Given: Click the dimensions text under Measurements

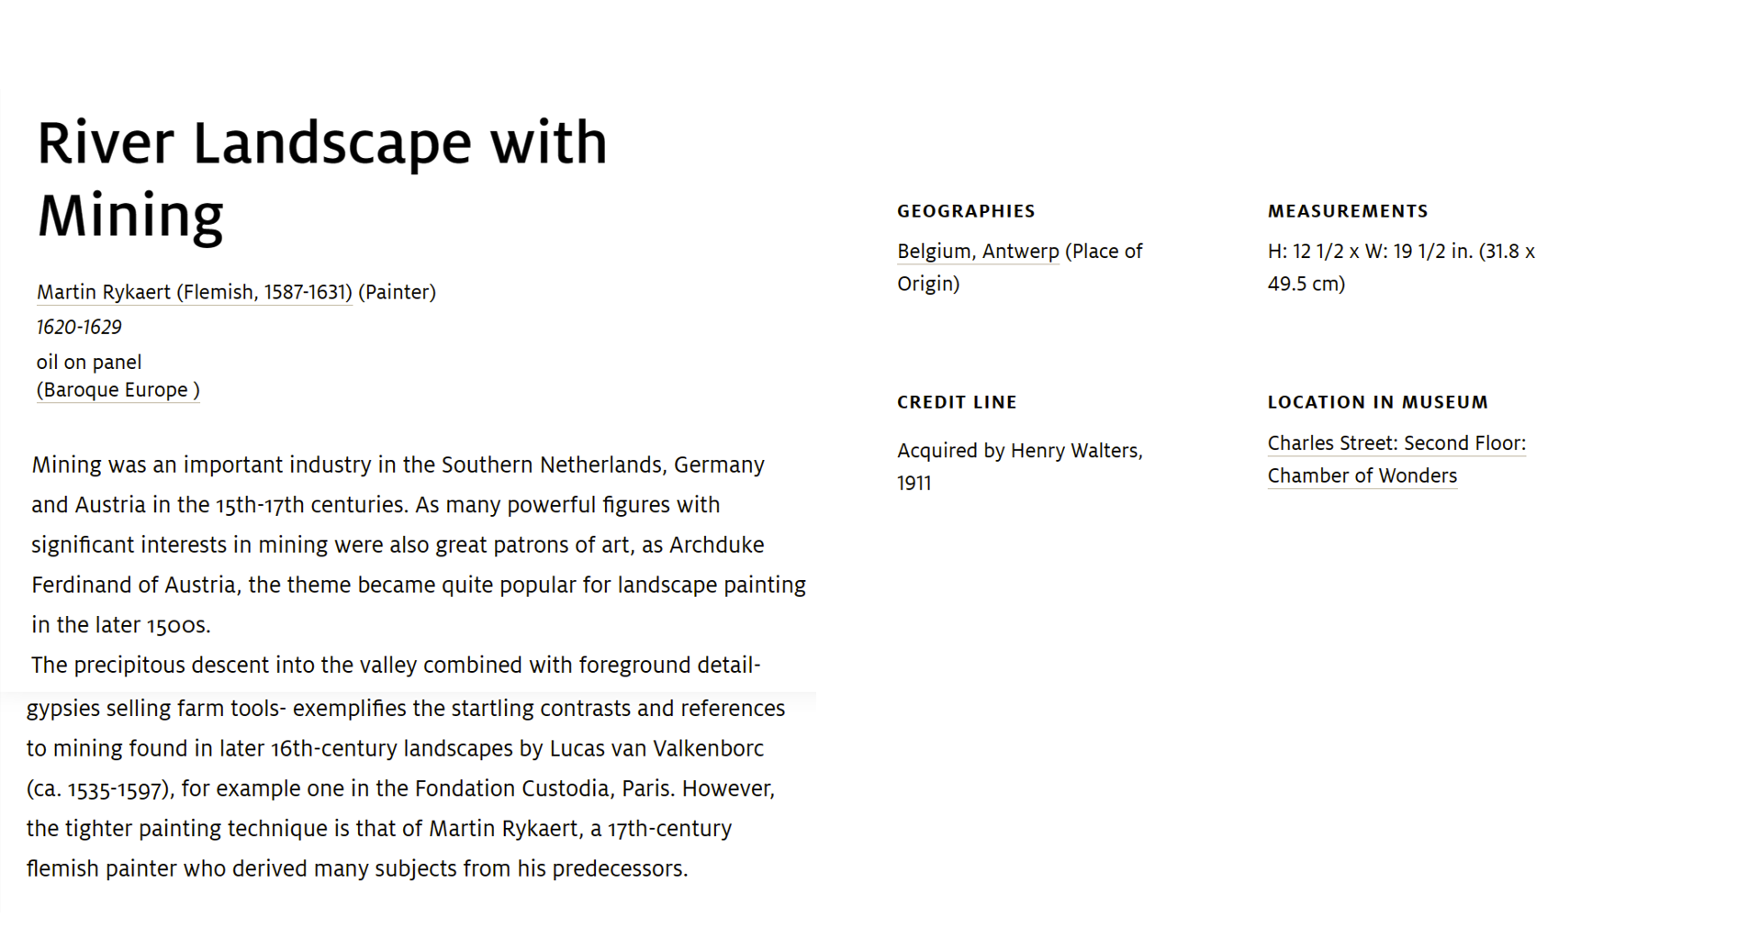Looking at the screenshot, I should [1401, 267].
